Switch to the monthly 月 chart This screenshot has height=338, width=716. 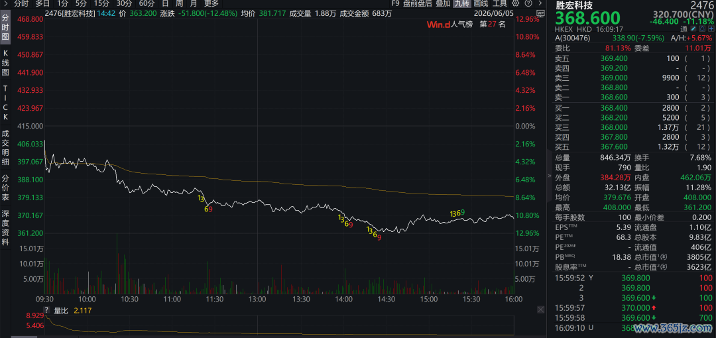coord(194,3)
